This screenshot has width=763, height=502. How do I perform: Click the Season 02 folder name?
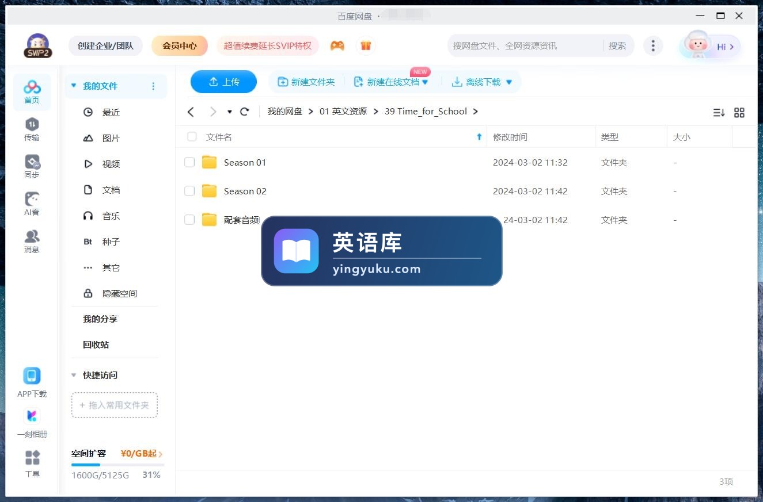245,191
